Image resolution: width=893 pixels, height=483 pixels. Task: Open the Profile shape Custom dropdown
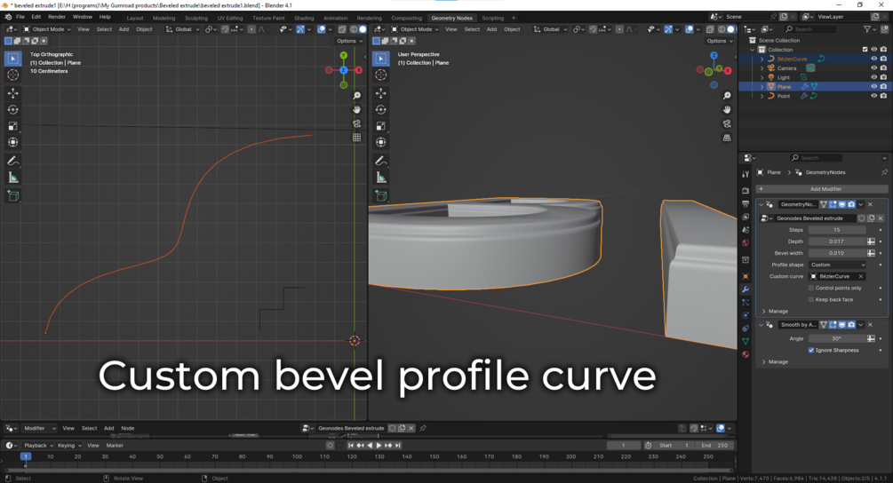click(837, 265)
